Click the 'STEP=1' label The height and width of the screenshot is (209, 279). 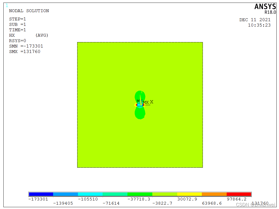pyautogui.click(x=17, y=19)
